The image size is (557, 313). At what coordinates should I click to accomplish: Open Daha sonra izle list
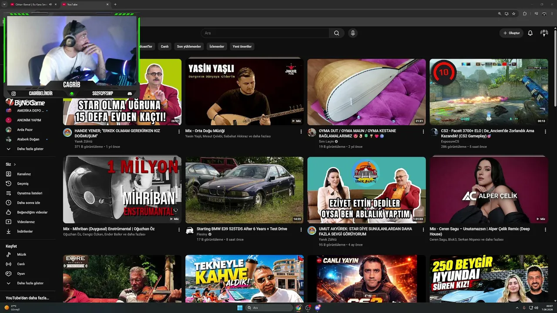click(28, 203)
